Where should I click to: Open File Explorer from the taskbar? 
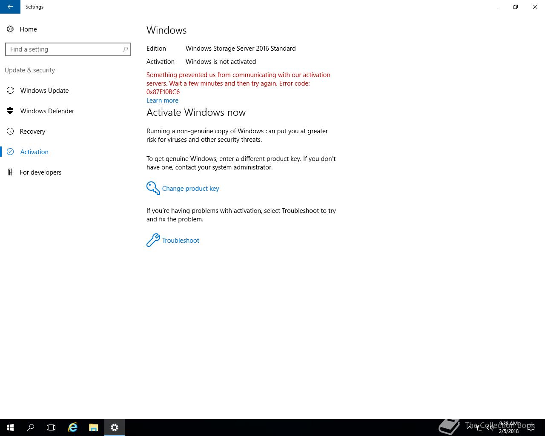[94, 427]
